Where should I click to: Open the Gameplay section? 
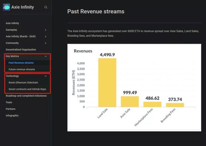(x=11, y=30)
